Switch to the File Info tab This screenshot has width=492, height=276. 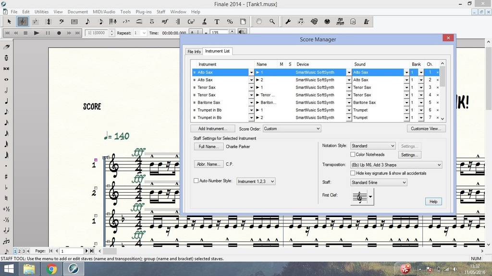(194, 52)
